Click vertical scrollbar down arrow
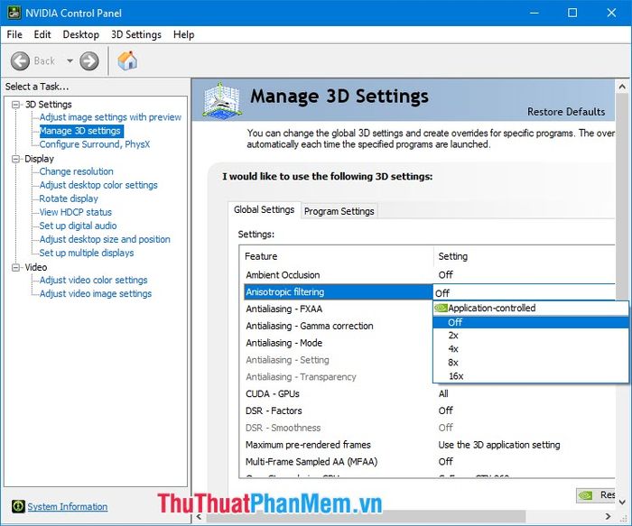This screenshot has width=632, height=526. pos(622,503)
